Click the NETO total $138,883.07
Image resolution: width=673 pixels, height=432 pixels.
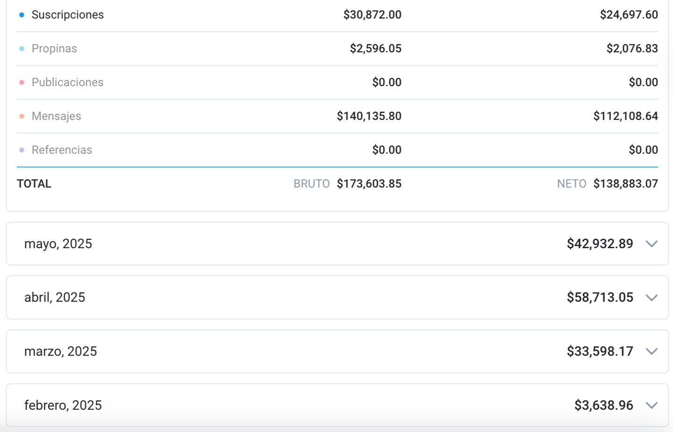click(x=625, y=184)
